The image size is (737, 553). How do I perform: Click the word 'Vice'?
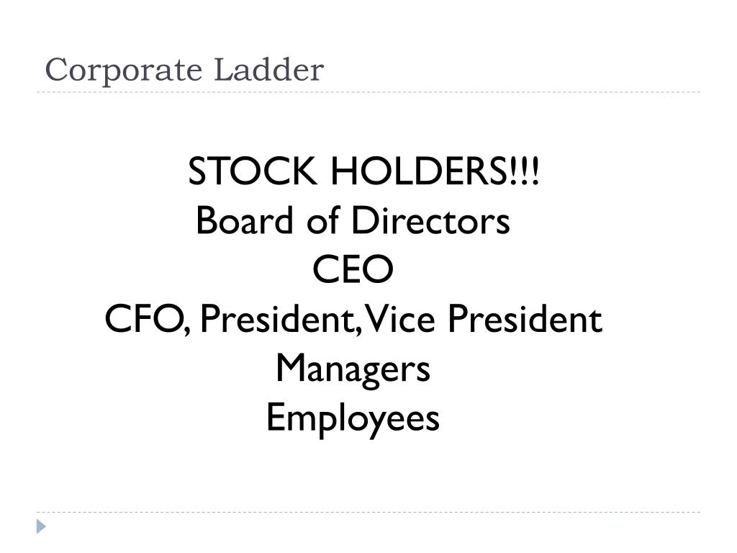[x=400, y=318]
